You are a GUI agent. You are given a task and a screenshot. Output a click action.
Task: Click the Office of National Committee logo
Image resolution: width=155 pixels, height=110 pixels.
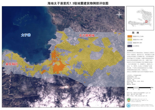129,100
